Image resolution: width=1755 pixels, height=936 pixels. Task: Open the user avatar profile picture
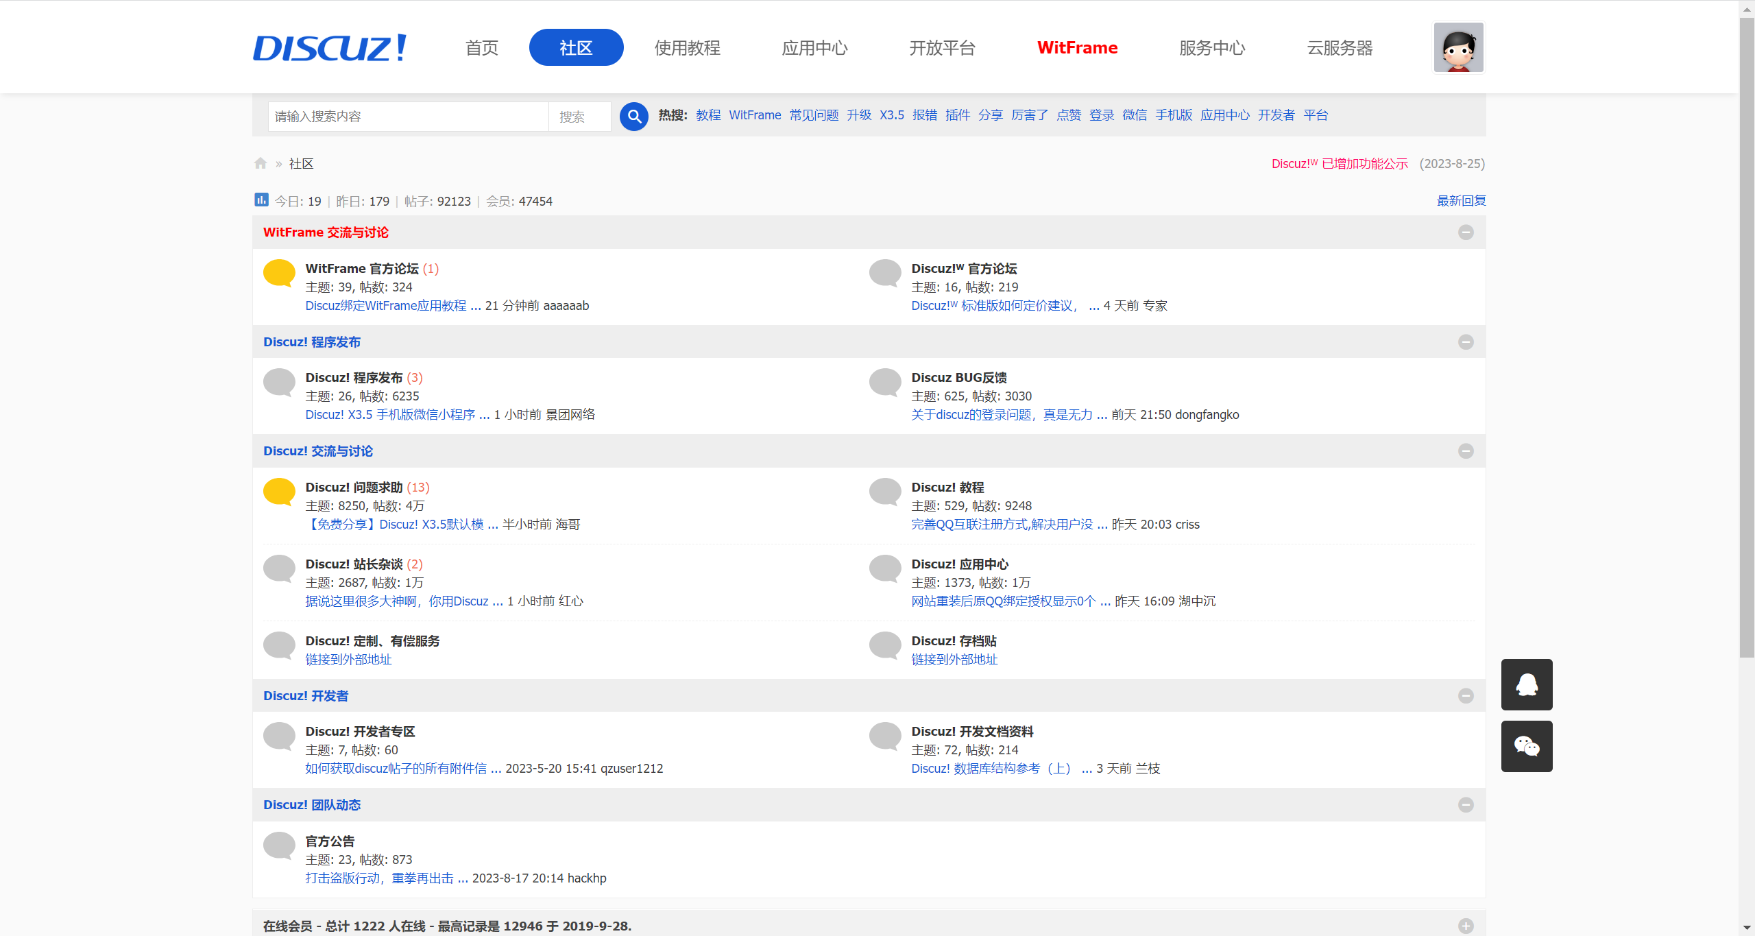pyautogui.click(x=1458, y=47)
